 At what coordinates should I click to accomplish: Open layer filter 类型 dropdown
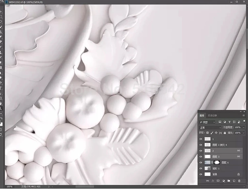[207, 122]
